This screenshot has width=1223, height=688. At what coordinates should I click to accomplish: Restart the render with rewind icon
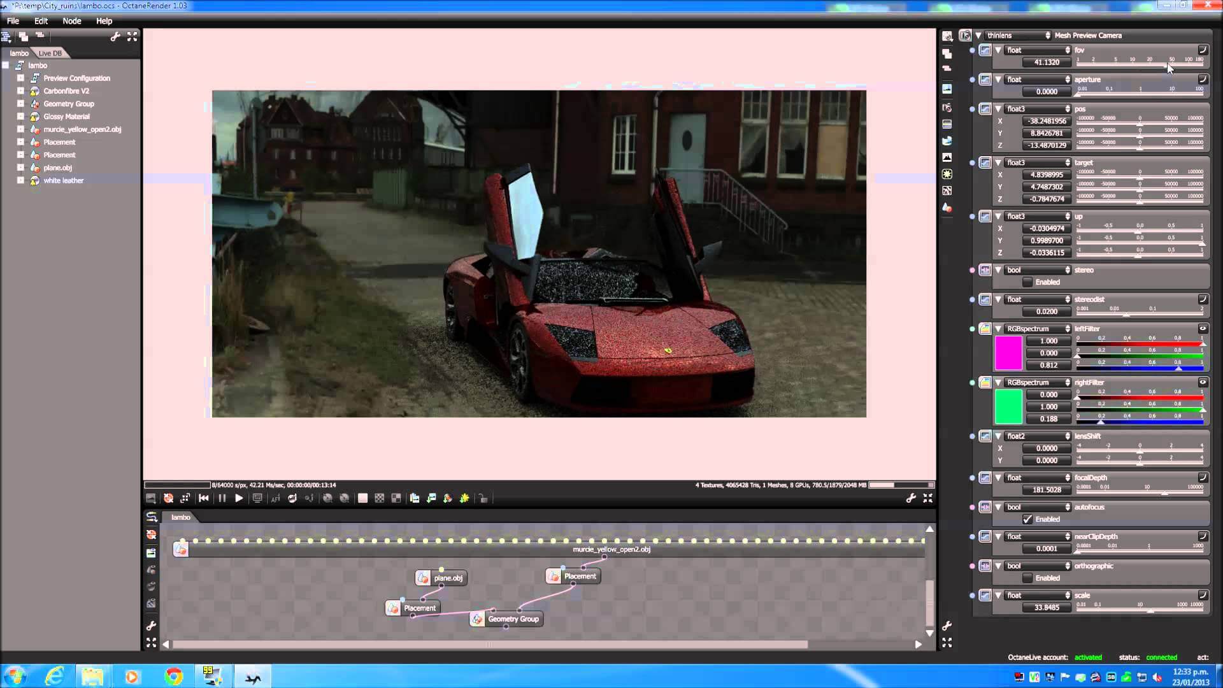click(x=204, y=498)
